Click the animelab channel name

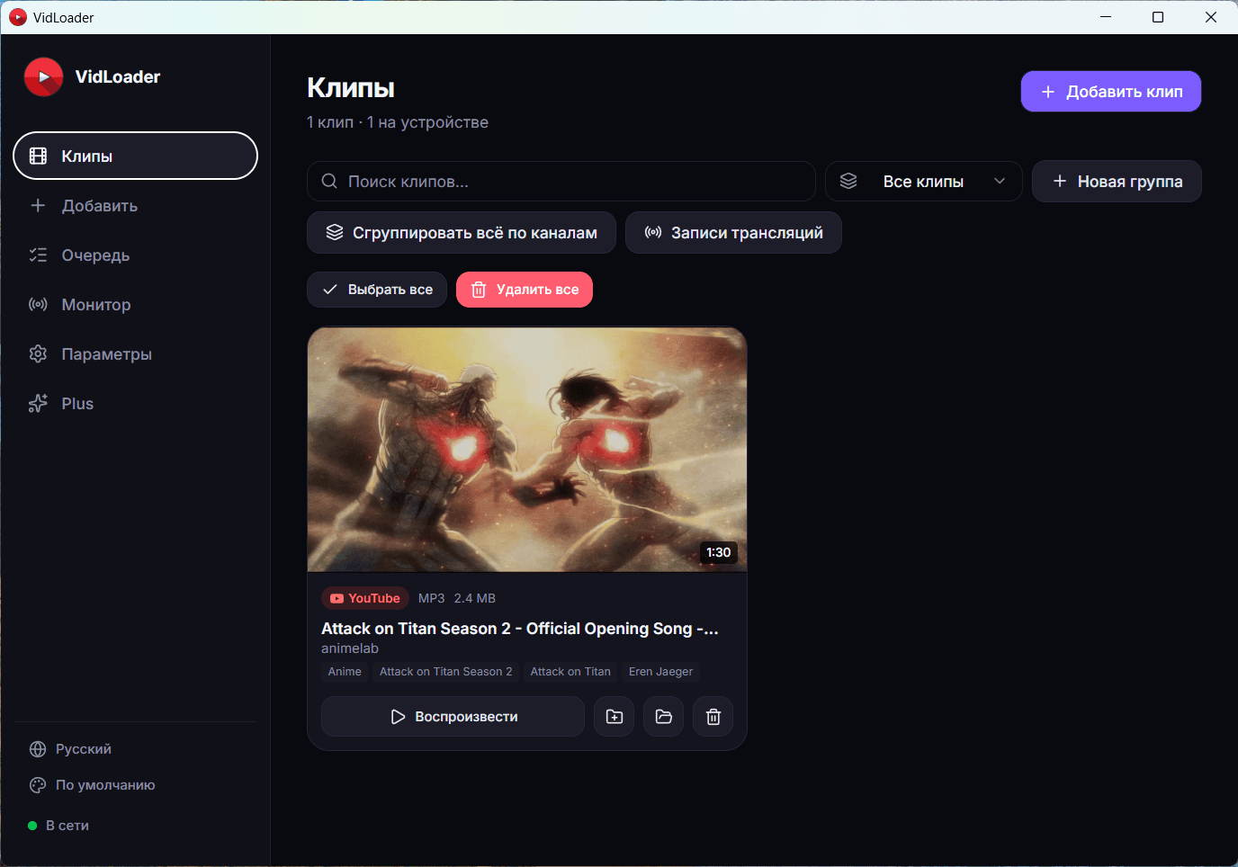350,648
